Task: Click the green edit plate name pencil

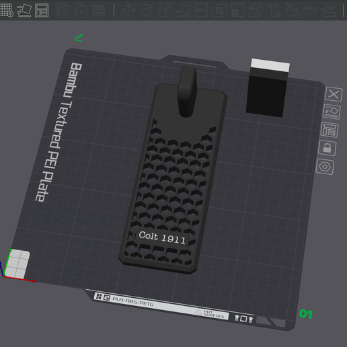Action: 79,38
